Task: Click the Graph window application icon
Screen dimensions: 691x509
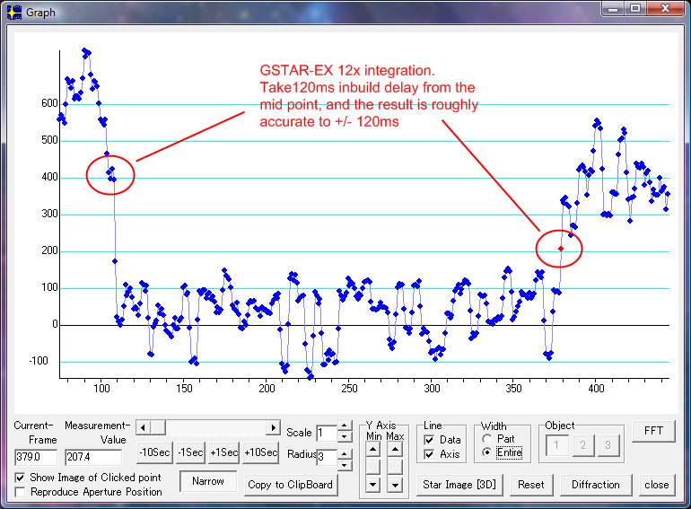Action: [14, 13]
